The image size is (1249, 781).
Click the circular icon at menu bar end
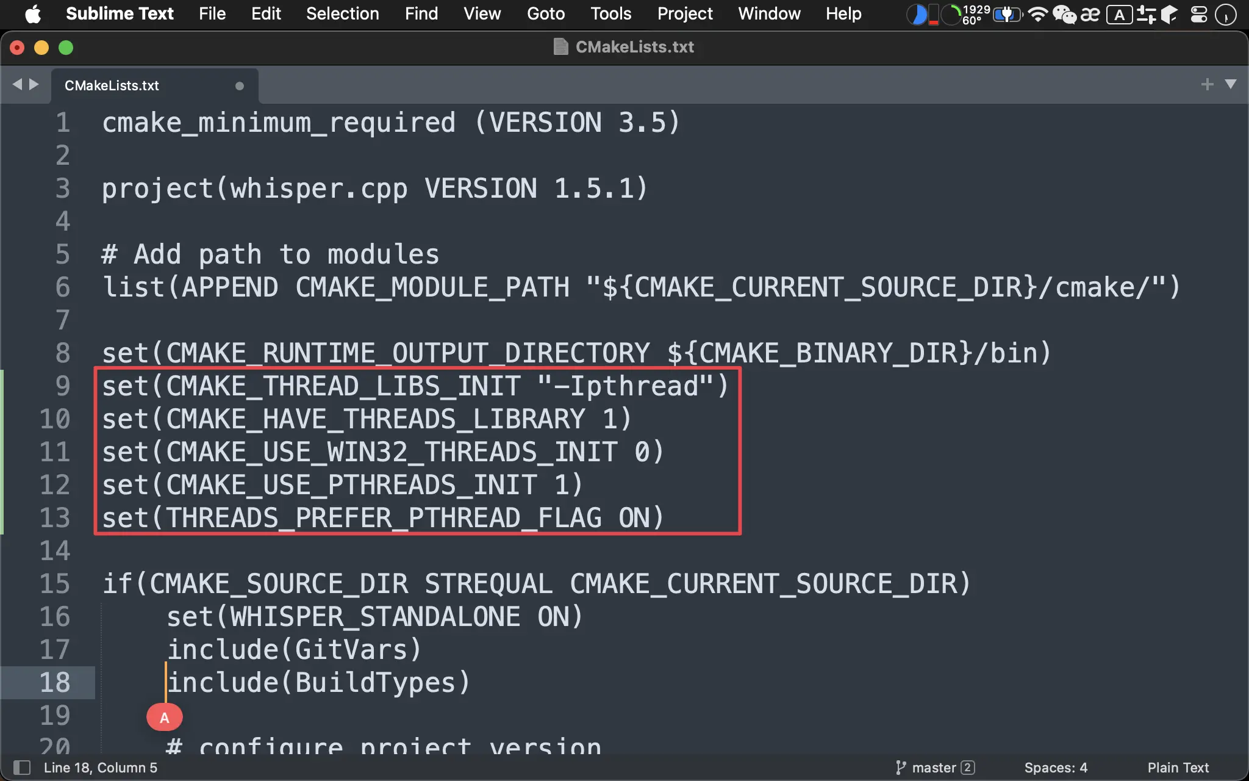coord(1226,15)
